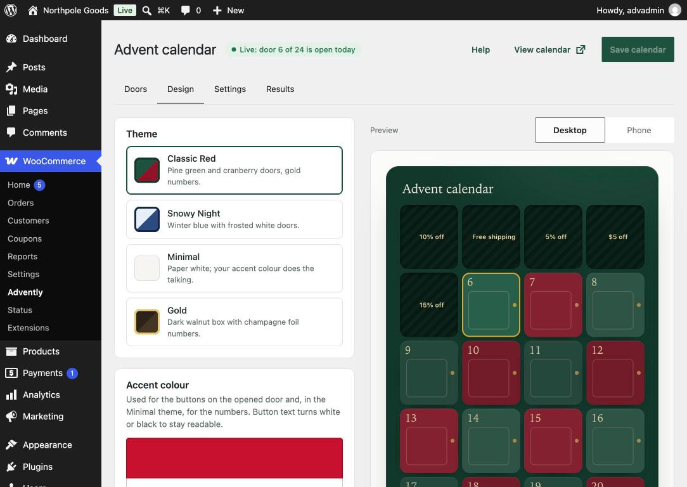The height and width of the screenshot is (487, 687).
Task: Click the Free shipping opened door
Action: coord(491,237)
